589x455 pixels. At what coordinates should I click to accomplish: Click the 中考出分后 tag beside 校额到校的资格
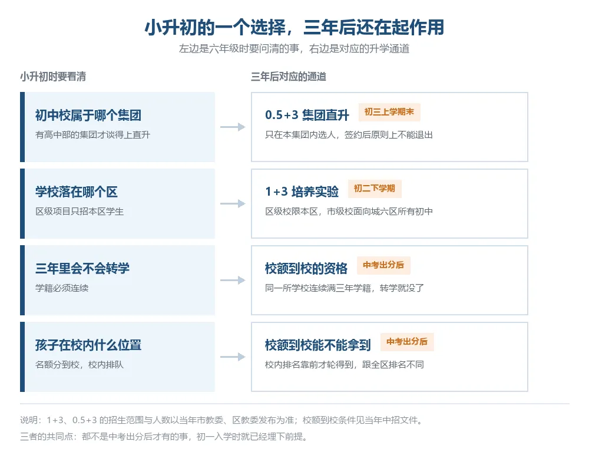pyautogui.click(x=383, y=265)
